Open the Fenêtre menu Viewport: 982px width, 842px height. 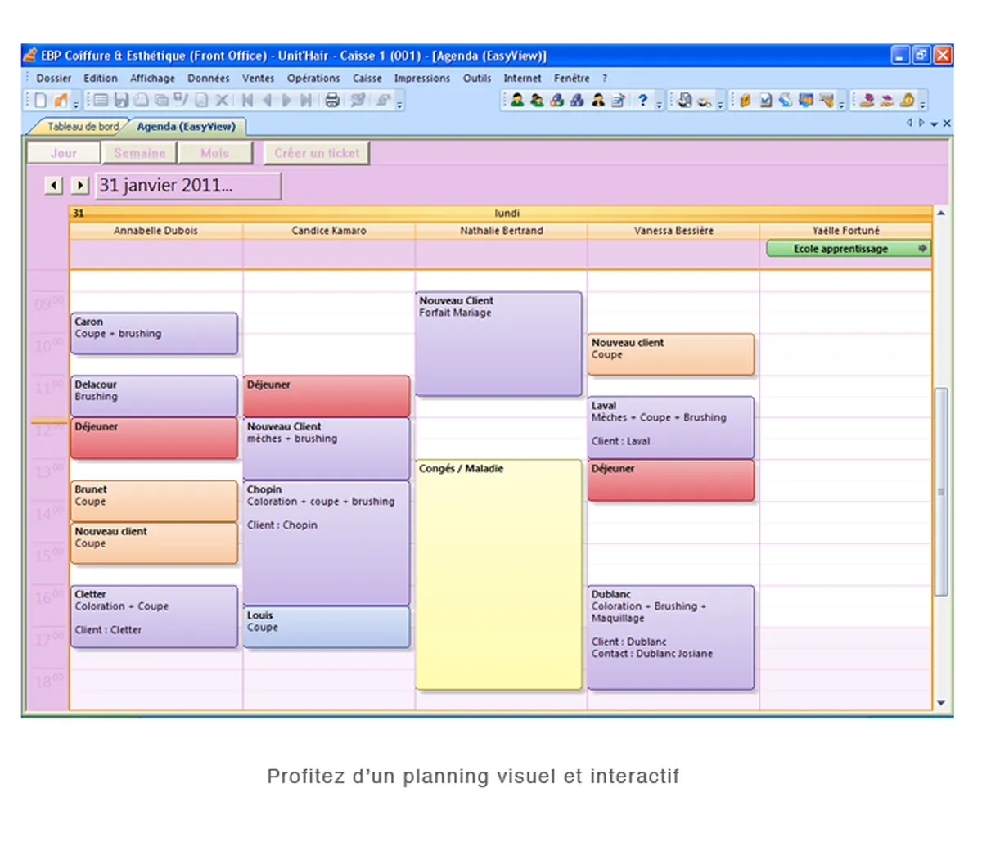coord(572,79)
